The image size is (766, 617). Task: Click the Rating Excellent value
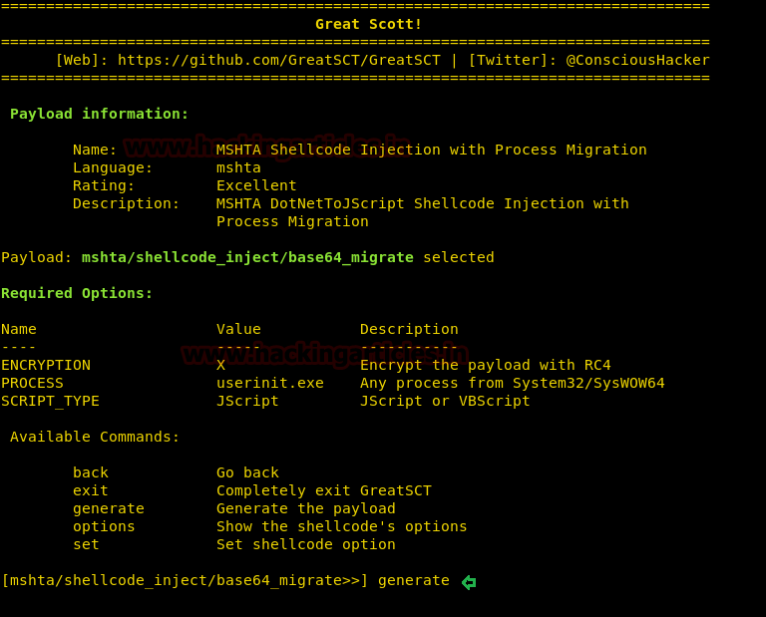256,186
